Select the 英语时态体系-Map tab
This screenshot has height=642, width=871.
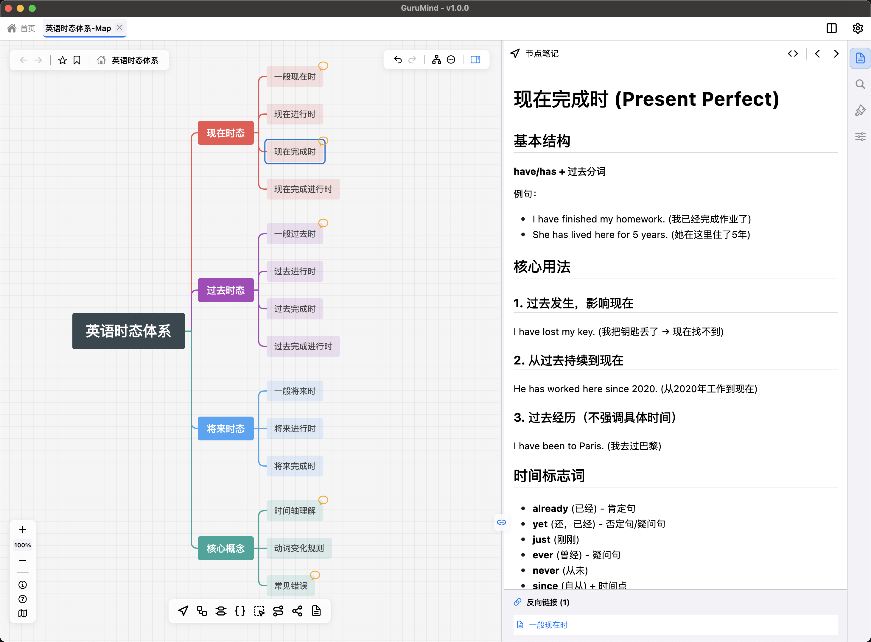click(78, 28)
